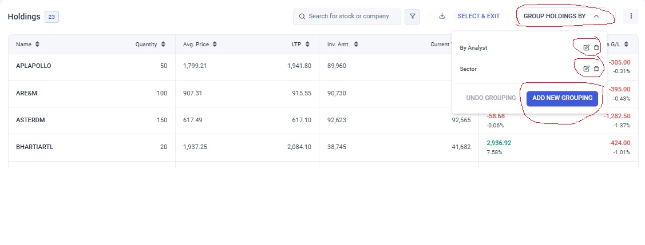Click the Undo Grouping button
Image resolution: width=645 pixels, height=245 pixels.
[490, 98]
